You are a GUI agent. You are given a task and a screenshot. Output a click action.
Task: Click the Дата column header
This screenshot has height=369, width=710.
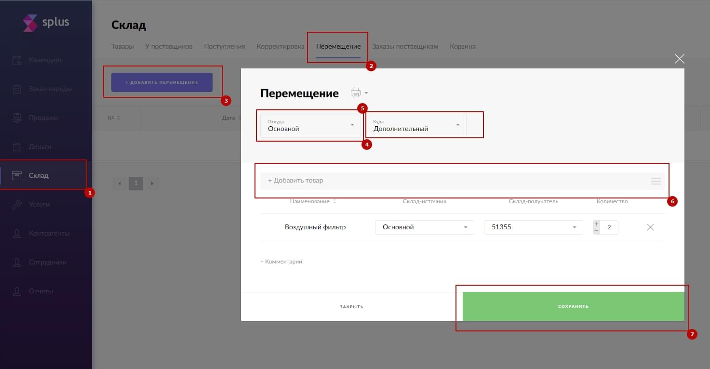tap(228, 118)
